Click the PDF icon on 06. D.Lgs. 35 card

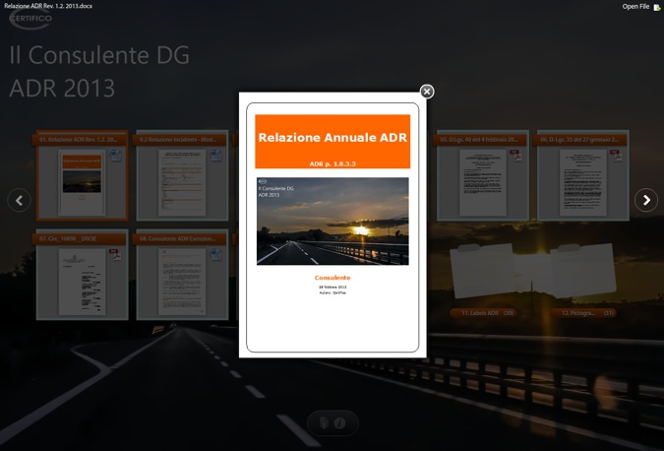tap(614, 156)
